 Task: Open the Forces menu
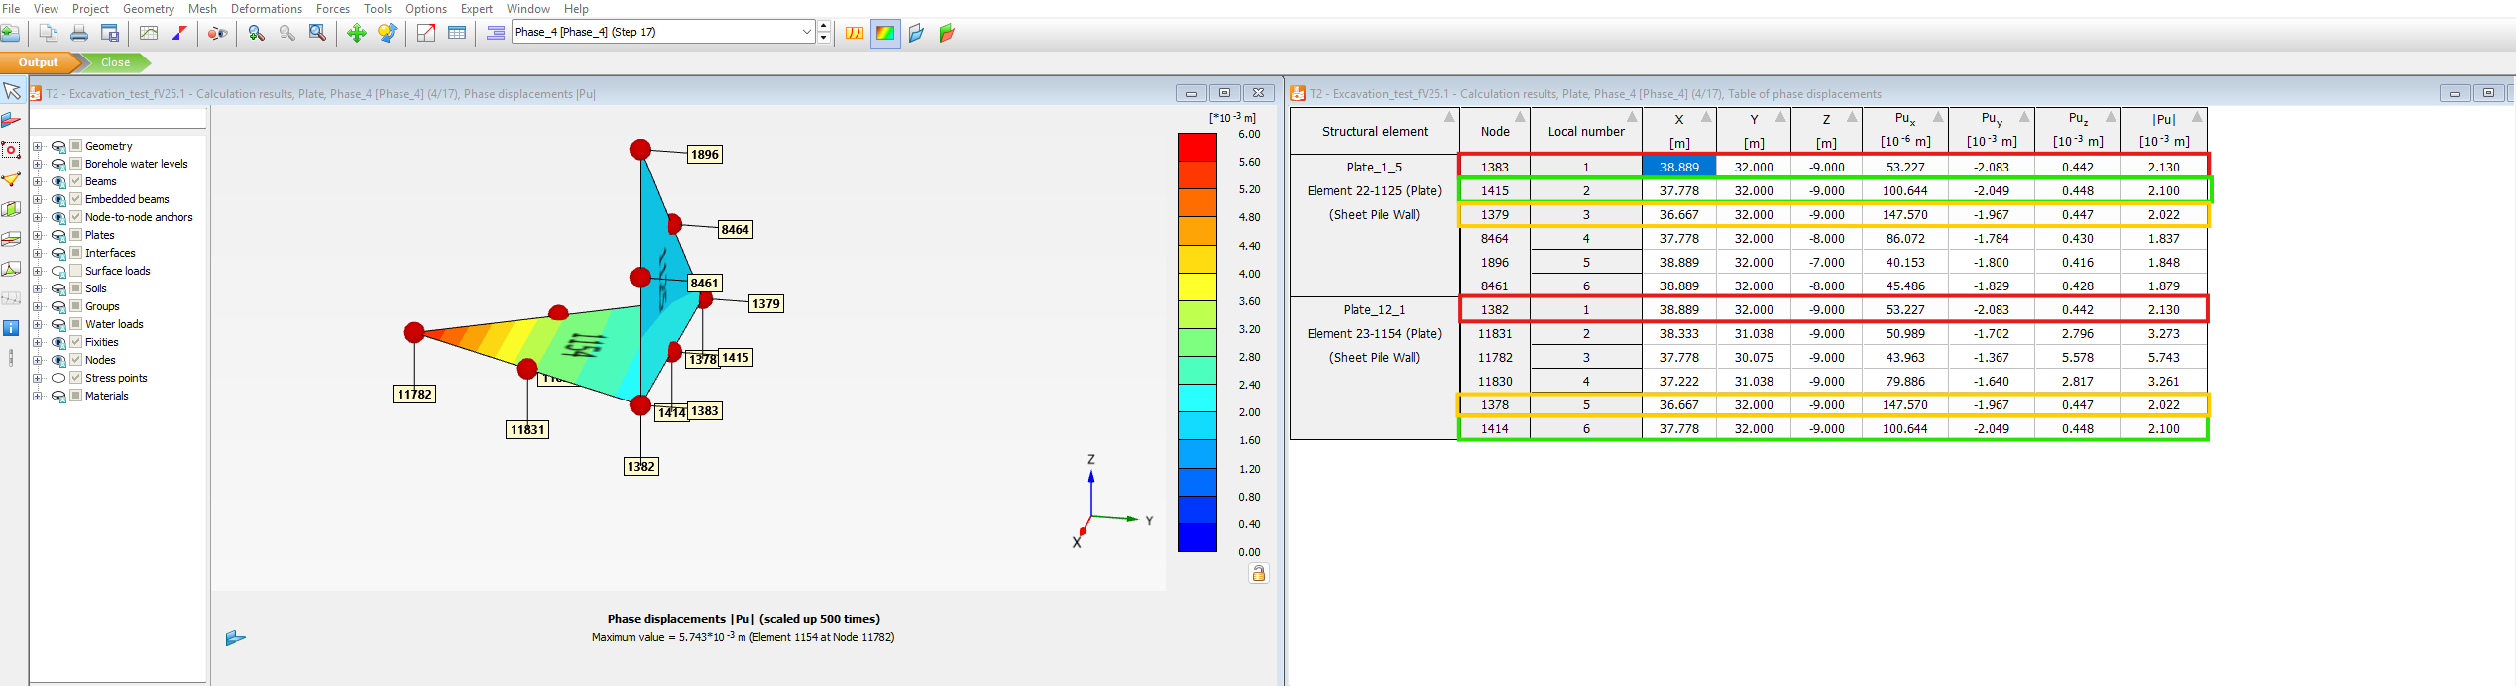(333, 9)
